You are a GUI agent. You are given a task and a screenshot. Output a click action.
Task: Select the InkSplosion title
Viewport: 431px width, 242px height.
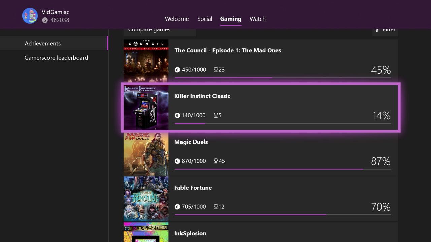point(190,233)
